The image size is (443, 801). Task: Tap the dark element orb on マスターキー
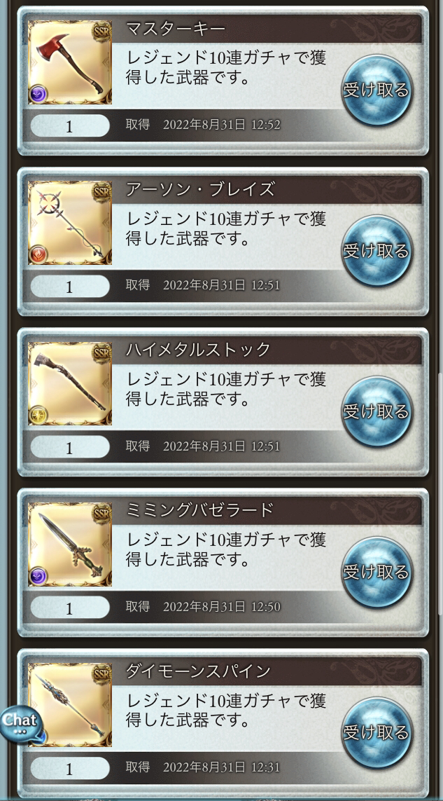[x=38, y=94]
